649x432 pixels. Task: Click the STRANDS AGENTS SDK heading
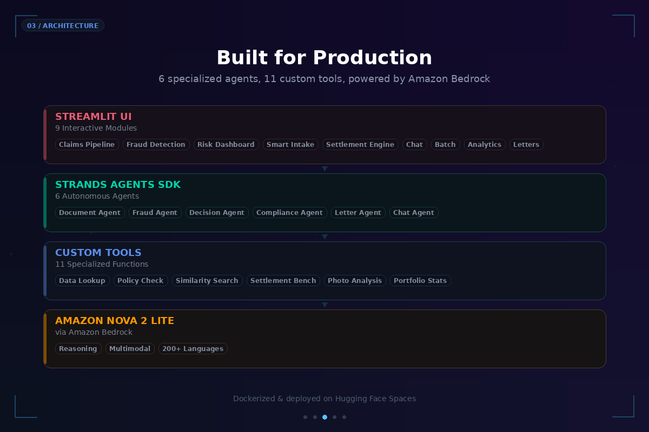(x=118, y=185)
